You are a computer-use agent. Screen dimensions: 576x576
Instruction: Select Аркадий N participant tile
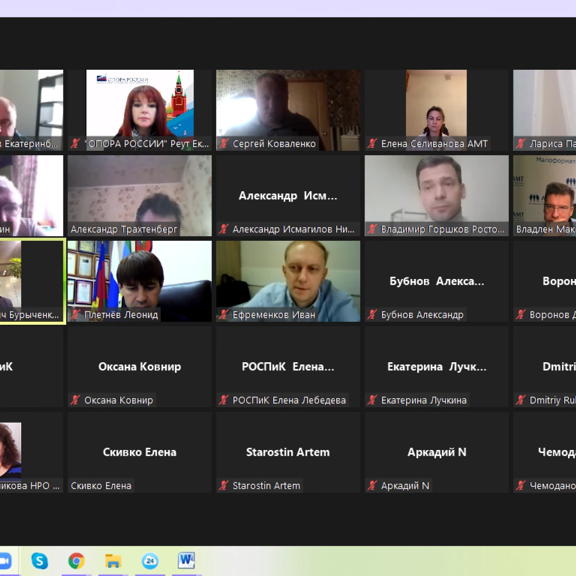tap(436, 452)
